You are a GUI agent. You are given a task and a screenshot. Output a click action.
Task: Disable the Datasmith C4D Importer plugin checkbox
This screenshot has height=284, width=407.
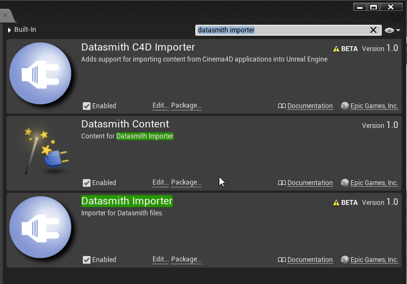(x=87, y=106)
